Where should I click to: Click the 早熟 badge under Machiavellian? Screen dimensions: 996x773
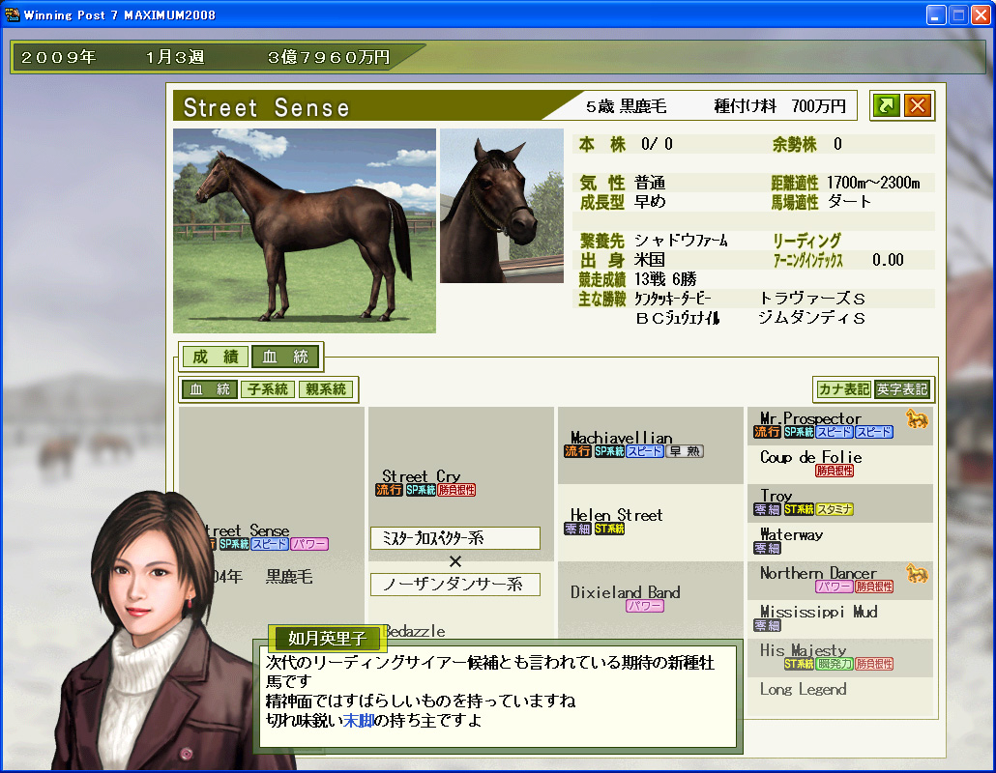pos(685,451)
